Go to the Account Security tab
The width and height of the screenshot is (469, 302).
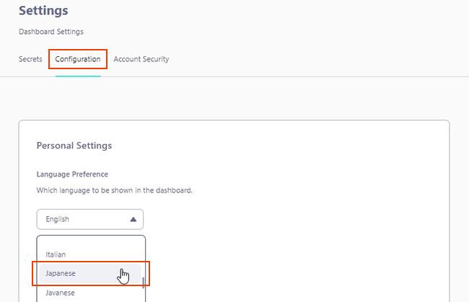click(141, 59)
